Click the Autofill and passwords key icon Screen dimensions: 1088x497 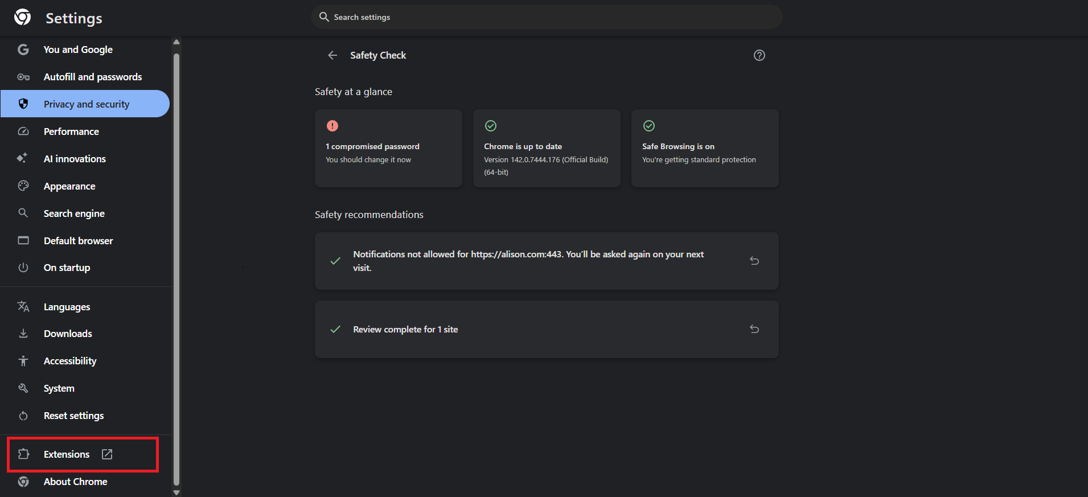(x=23, y=77)
